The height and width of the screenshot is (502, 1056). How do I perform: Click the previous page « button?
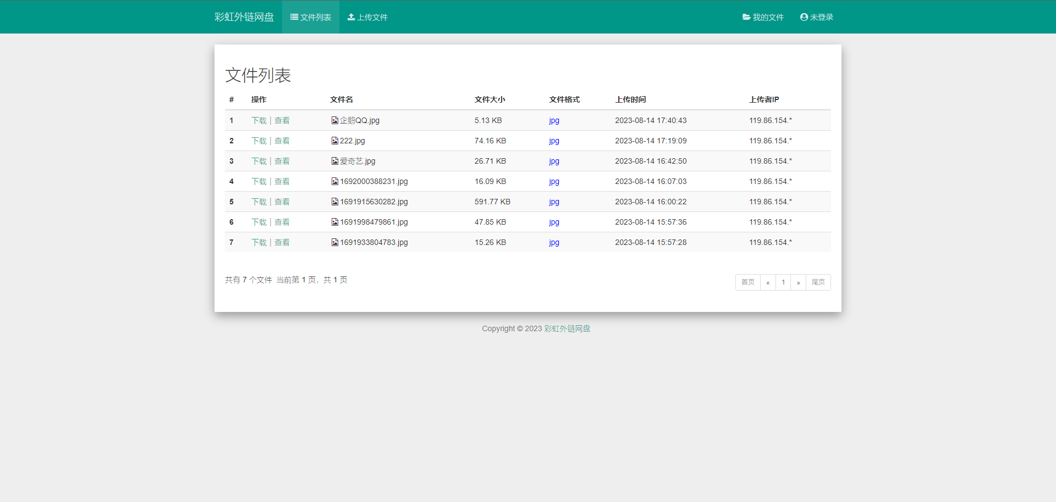[x=768, y=282]
